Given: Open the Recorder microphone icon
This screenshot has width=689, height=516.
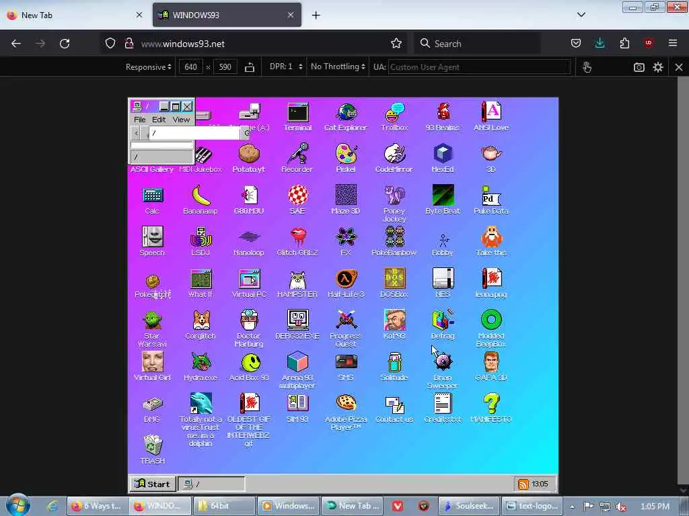Looking at the screenshot, I should pyautogui.click(x=297, y=159).
